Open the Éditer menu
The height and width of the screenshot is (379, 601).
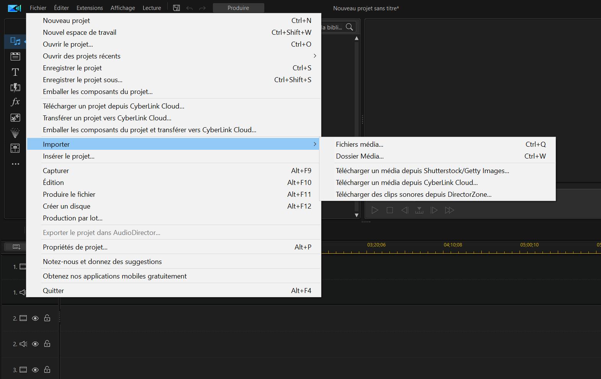61,8
